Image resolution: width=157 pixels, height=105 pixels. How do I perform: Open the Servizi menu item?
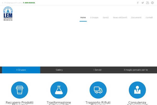[x=106, y=18]
